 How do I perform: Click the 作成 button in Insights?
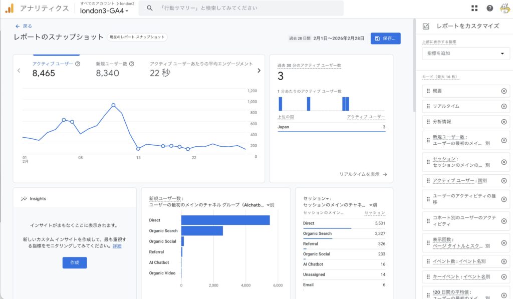tap(75, 262)
